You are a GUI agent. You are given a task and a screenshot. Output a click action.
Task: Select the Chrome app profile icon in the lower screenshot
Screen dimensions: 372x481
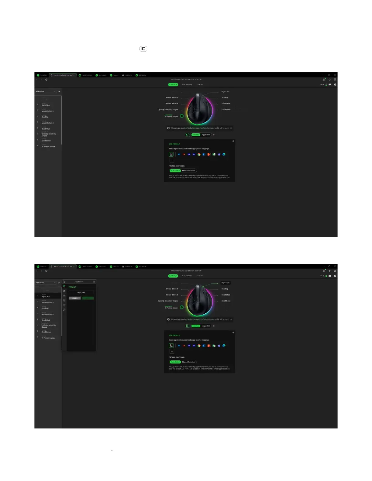(x=199, y=346)
